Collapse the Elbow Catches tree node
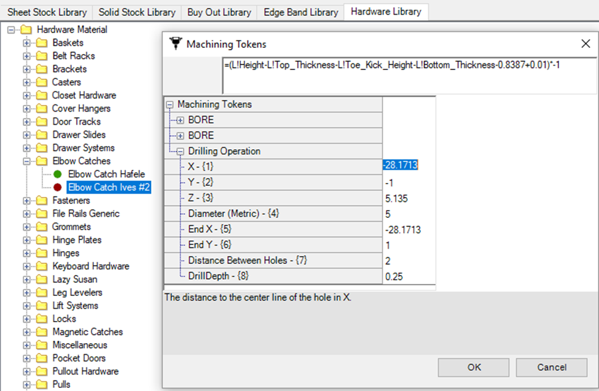Screen dimensions: 599x391 [x=26, y=161]
